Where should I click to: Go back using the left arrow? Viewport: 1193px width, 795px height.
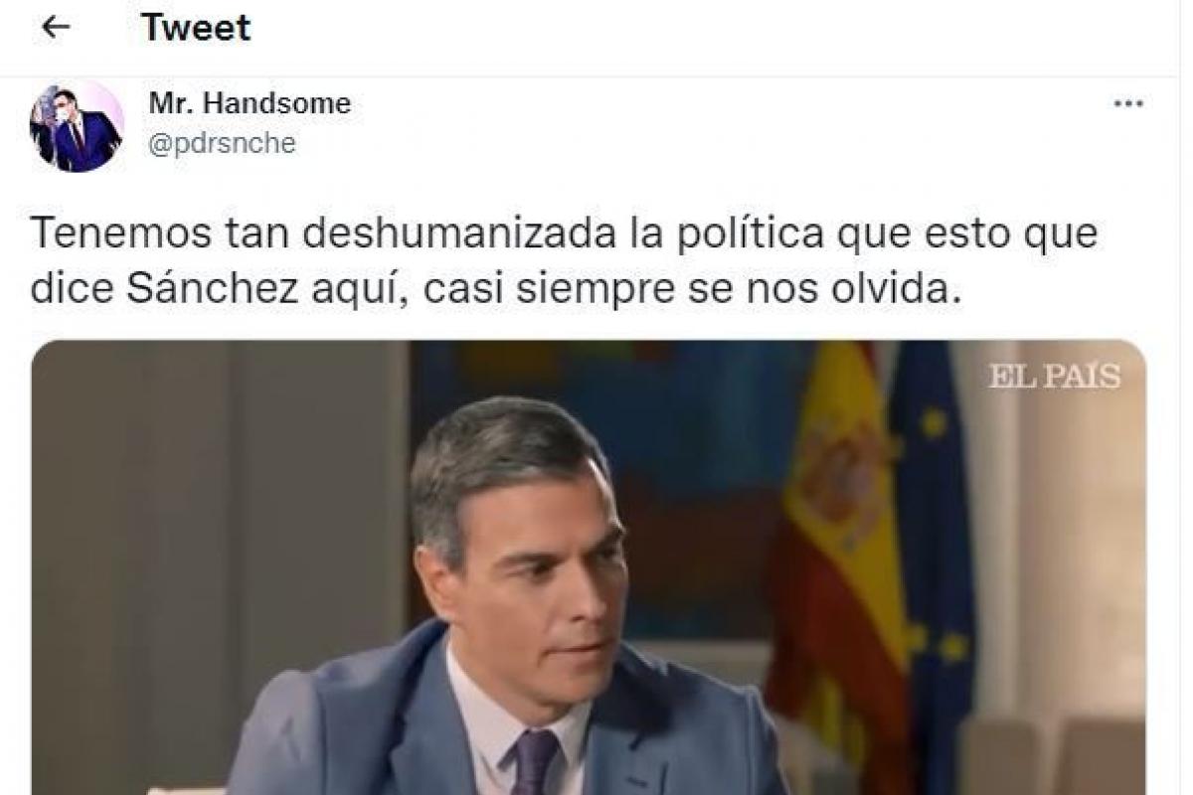pyautogui.click(x=57, y=28)
